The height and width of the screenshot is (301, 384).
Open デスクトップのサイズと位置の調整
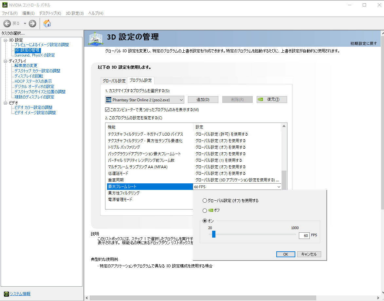tap(40, 92)
